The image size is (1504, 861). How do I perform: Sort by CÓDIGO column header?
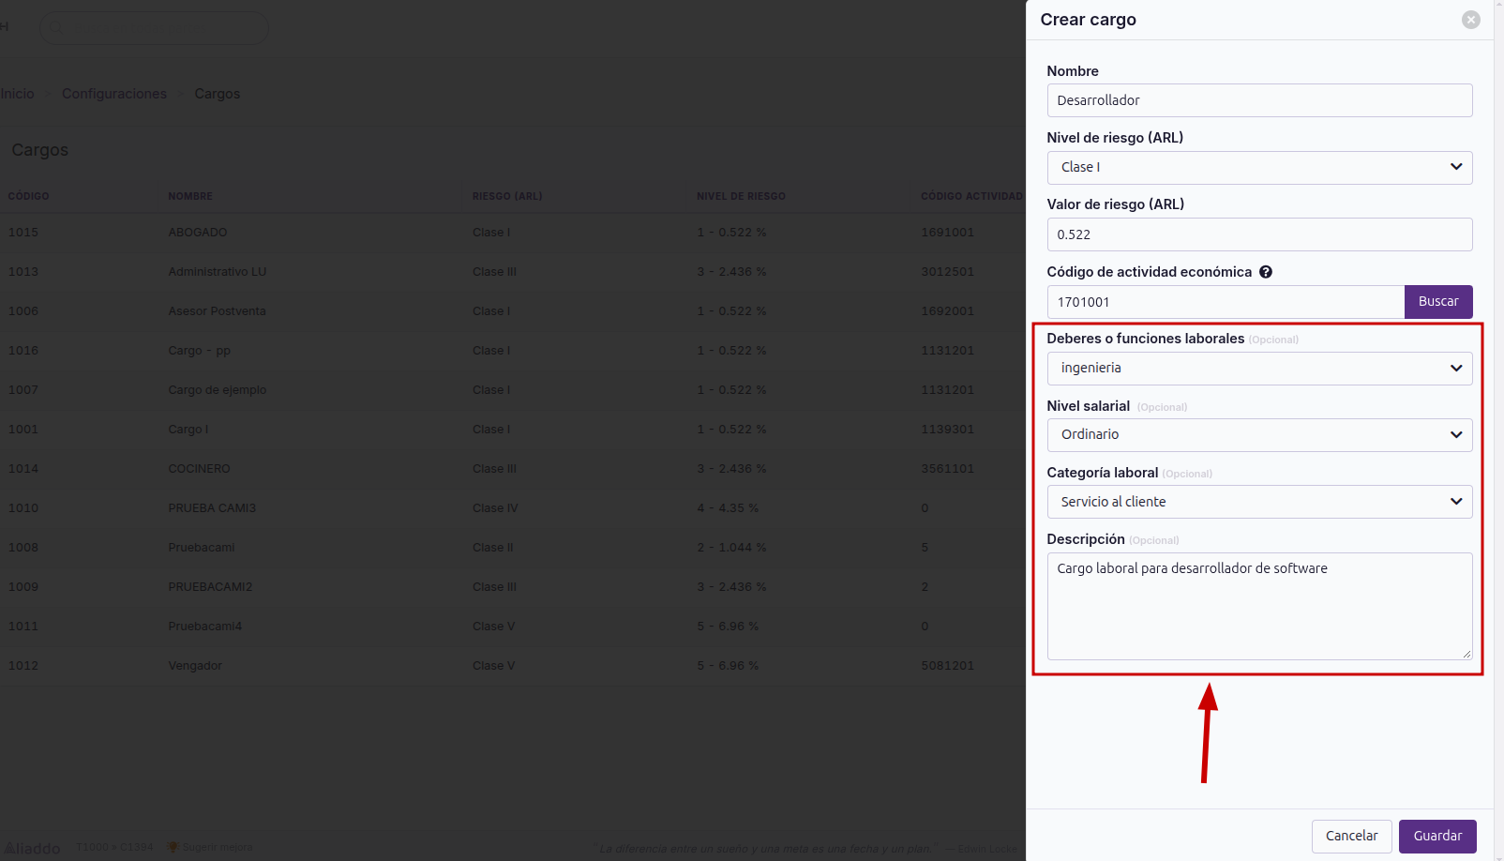[x=29, y=196]
